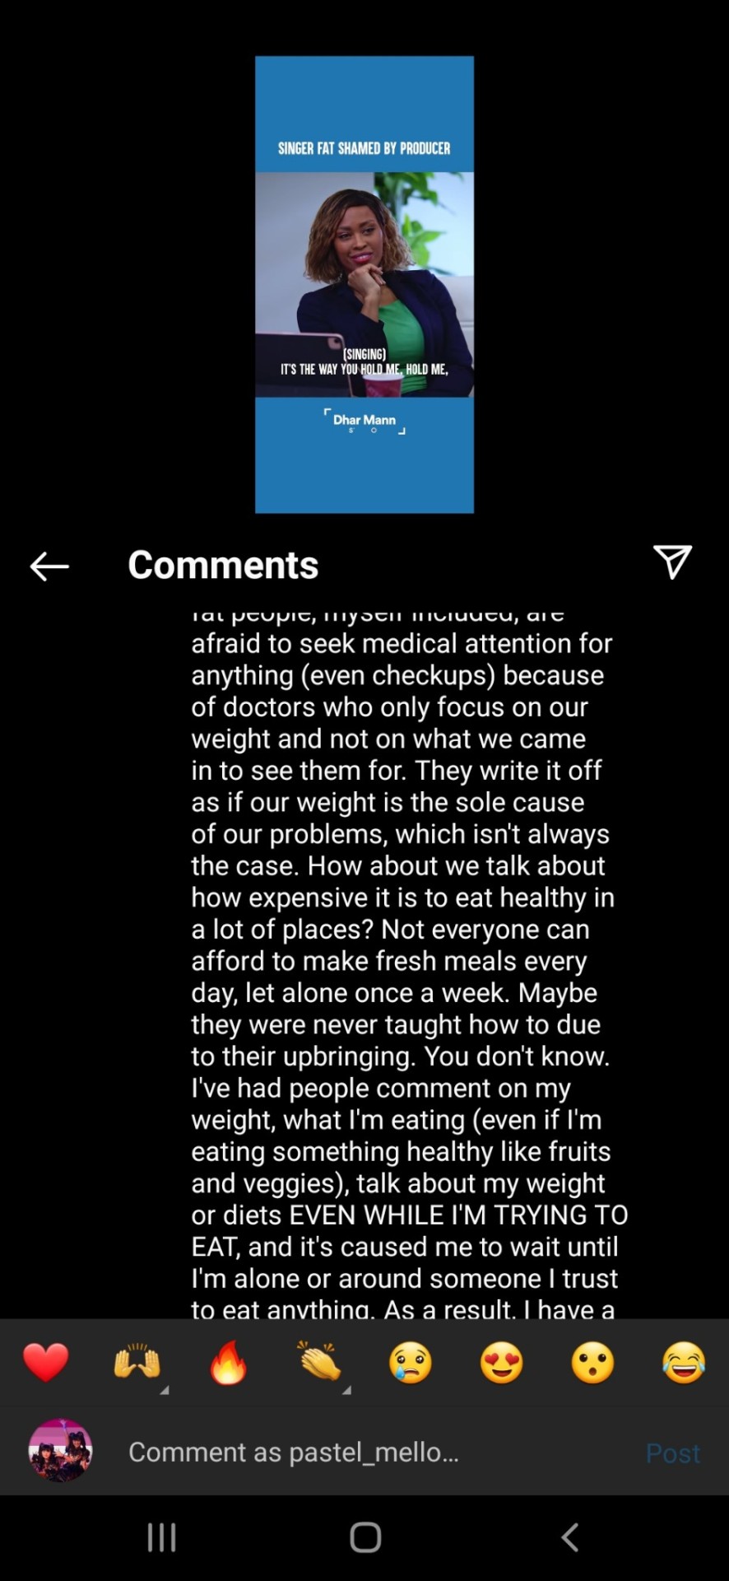The width and height of the screenshot is (729, 1581).
Task: Expand skin tone options for raised hands
Action: [165, 1390]
